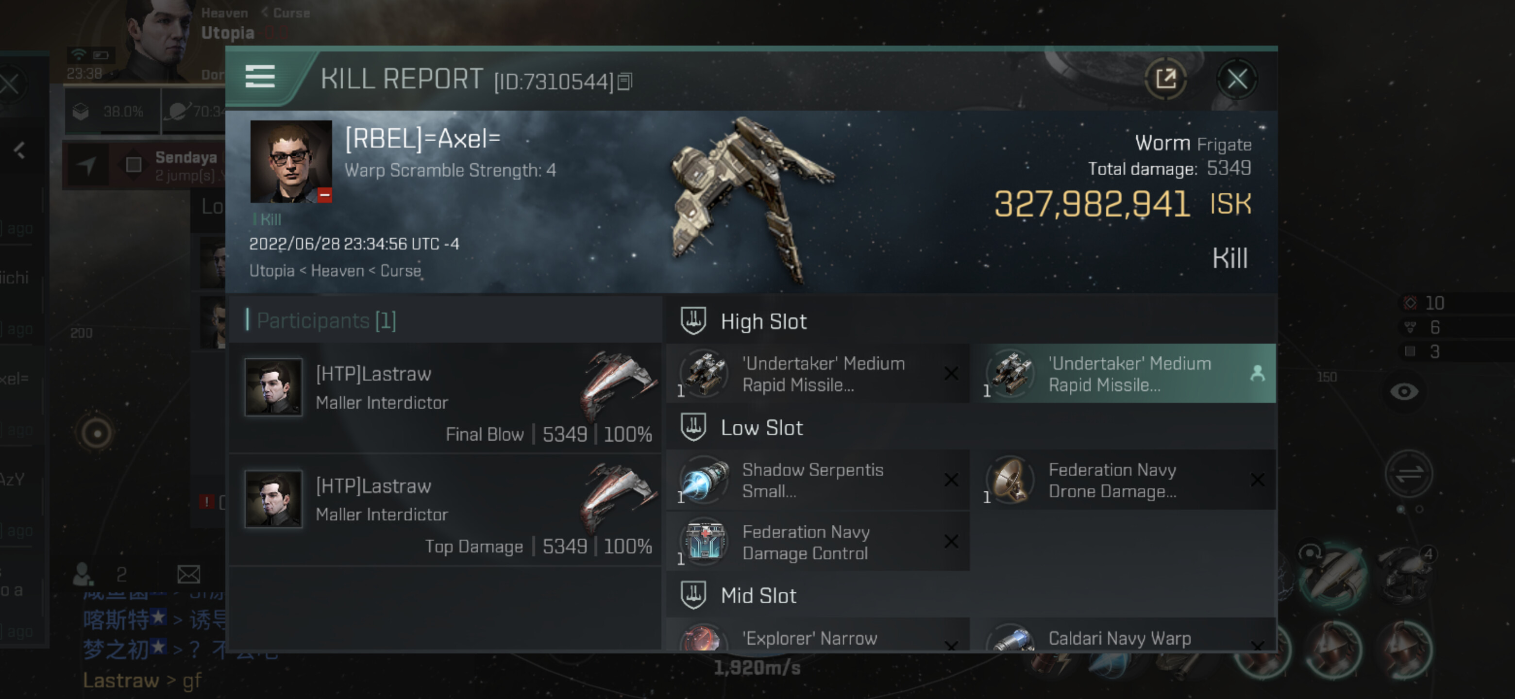Close the Kill Report window

[x=1237, y=79]
